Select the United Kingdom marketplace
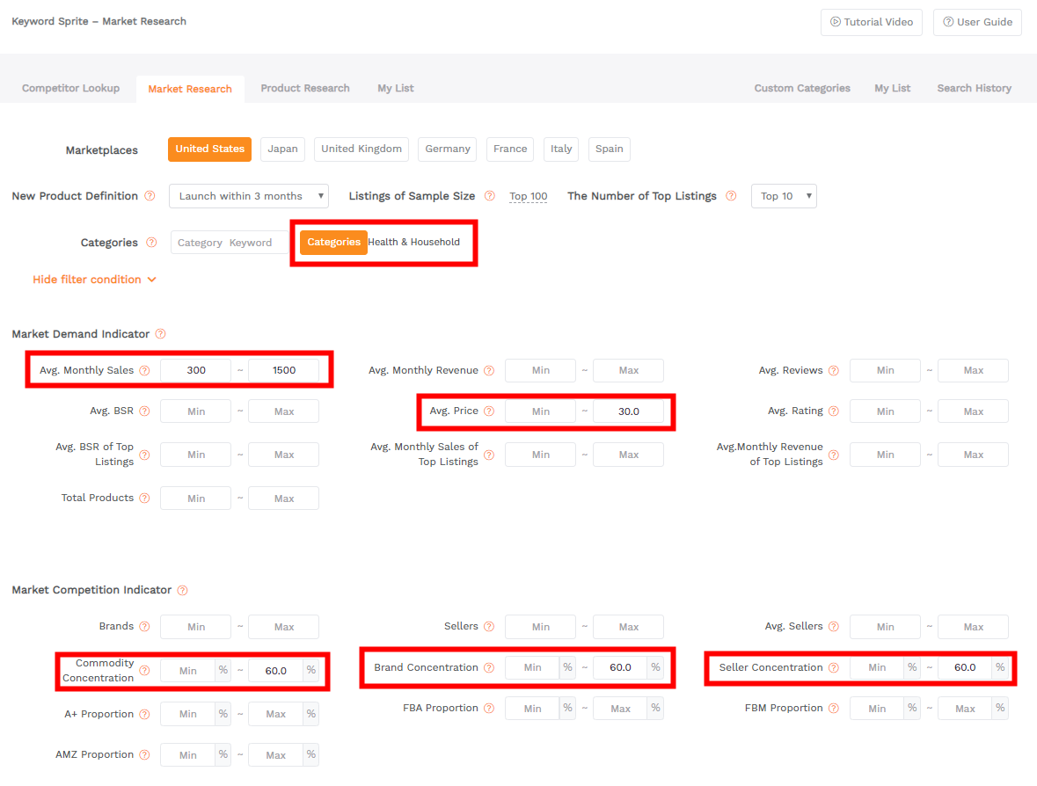The height and width of the screenshot is (786, 1037). tap(361, 149)
